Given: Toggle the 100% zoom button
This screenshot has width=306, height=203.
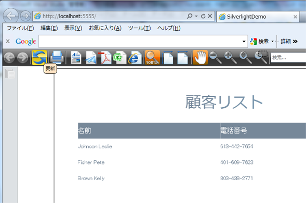Looking at the screenshot, I should tap(152, 57).
